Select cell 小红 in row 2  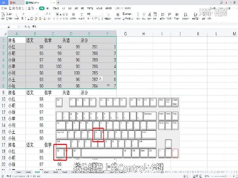pyautogui.click(x=17, y=47)
